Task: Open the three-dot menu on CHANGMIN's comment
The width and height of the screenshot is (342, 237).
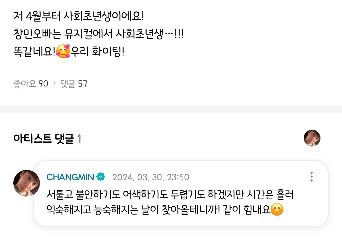Action: pos(312,177)
